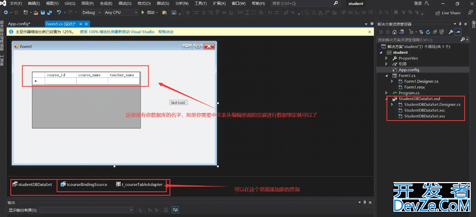Click the new project toolbar icon
Image resolution: width=476 pixels, height=217 pixels.
26,13
